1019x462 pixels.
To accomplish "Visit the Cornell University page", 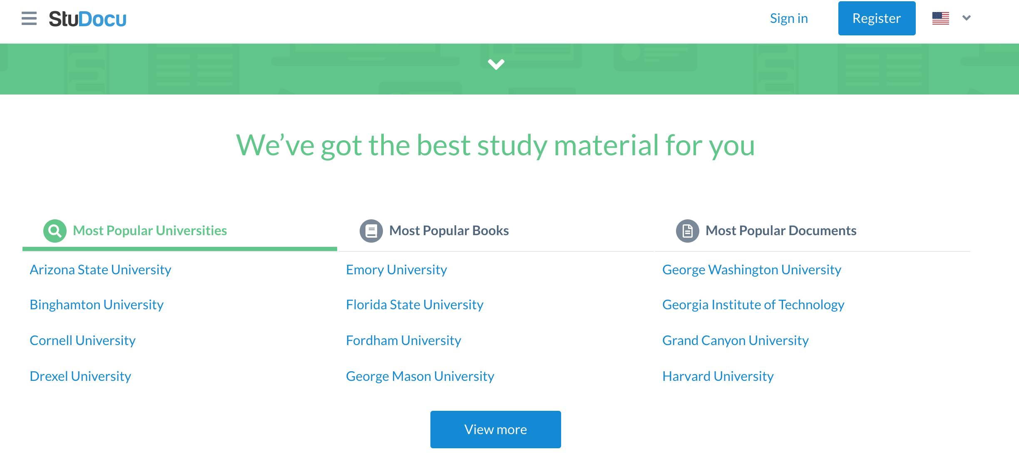I will point(82,340).
